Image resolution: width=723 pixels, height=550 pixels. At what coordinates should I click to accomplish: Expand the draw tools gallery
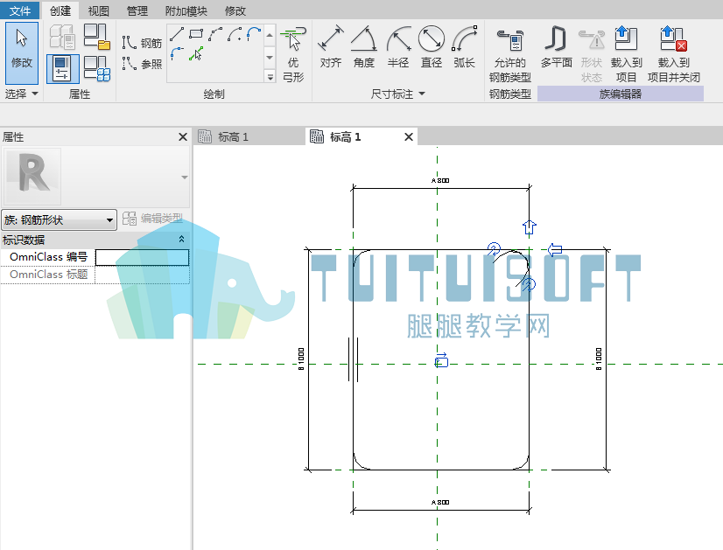point(270,76)
